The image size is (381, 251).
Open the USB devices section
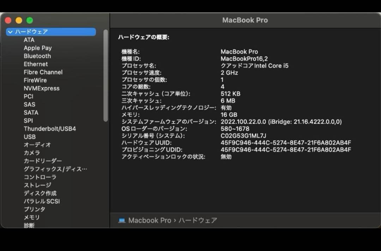[x=30, y=136]
